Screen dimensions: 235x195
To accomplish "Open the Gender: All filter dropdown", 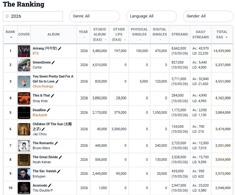I will [208, 16].
